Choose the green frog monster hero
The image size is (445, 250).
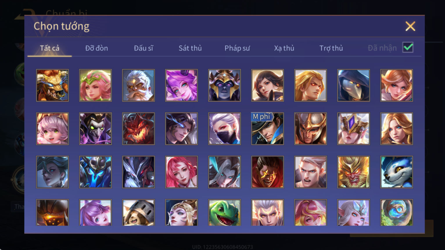coord(225,213)
